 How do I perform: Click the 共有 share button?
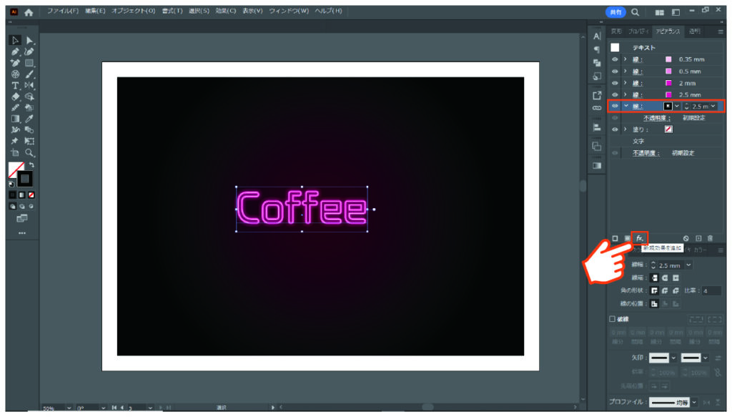(615, 13)
